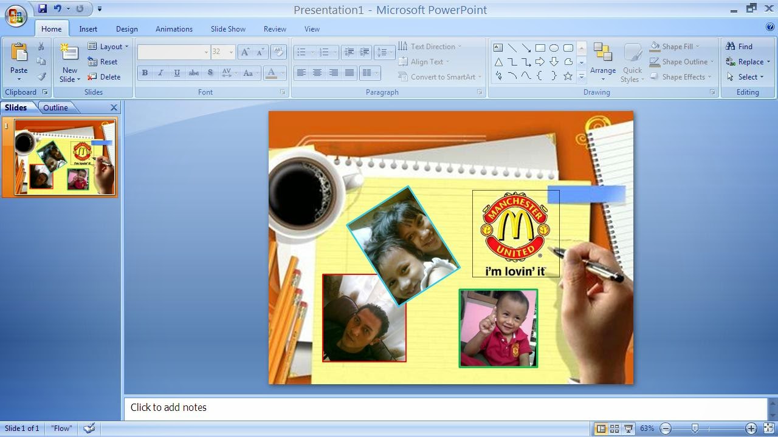778x437 pixels.
Task: Open the font name combo box
Action: point(173,52)
